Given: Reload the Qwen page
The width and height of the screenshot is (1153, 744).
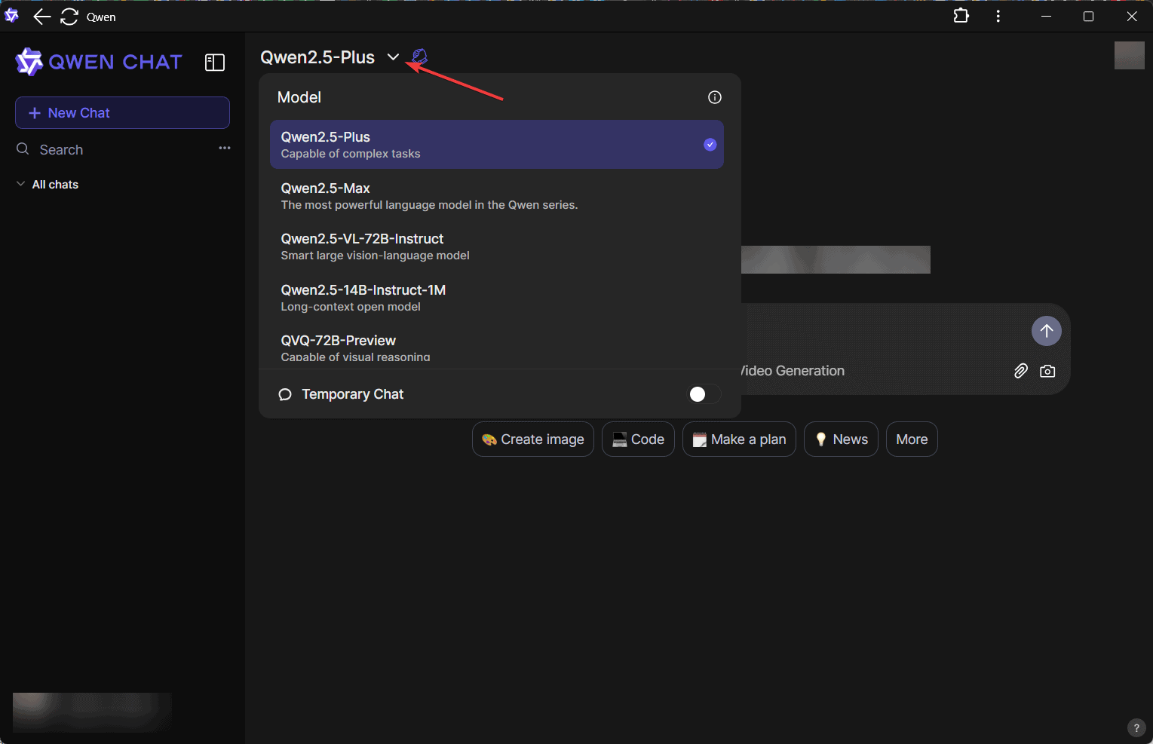Looking at the screenshot, I should tap(69, 17).
